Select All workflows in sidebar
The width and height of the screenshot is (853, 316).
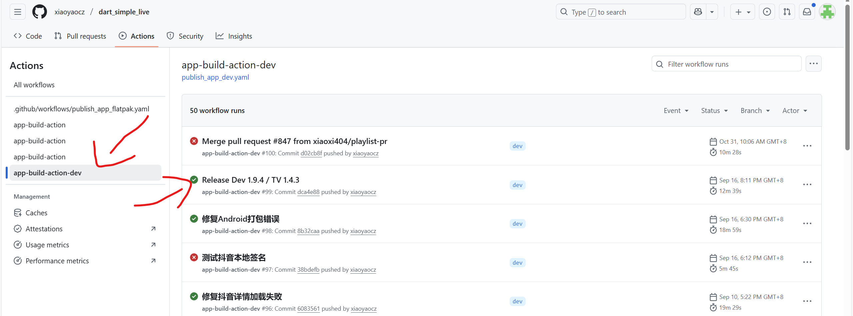click(x=34, y=85)
